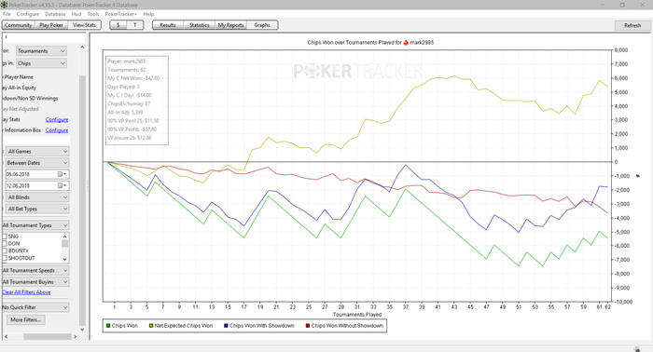653x352 pixels.
Task: Click the red Chips Won Without Showdown swatch
Action: [x=308, y=326]
